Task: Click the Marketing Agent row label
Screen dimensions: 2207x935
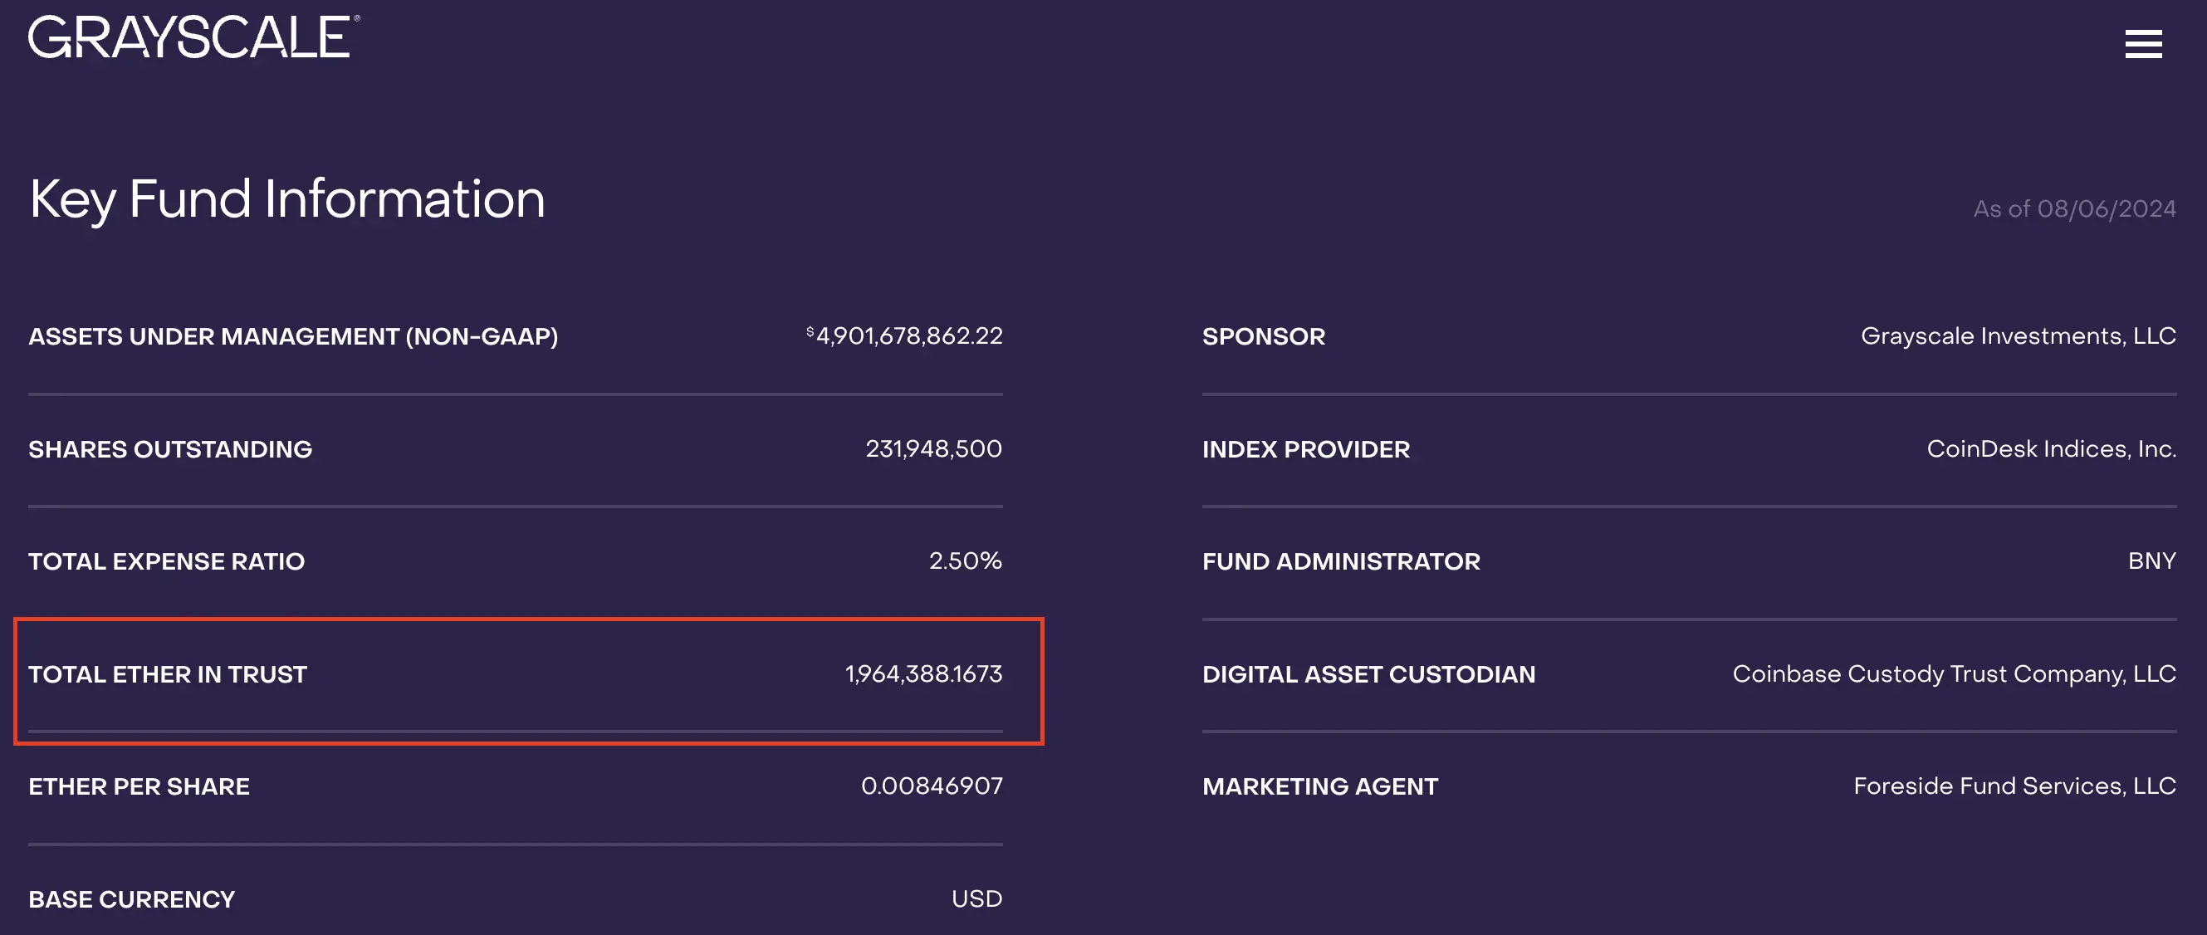Action: 1319,785
